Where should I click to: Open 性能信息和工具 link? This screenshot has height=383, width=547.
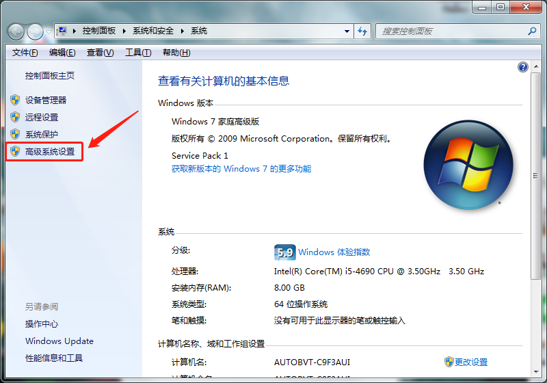click(54, 358)
